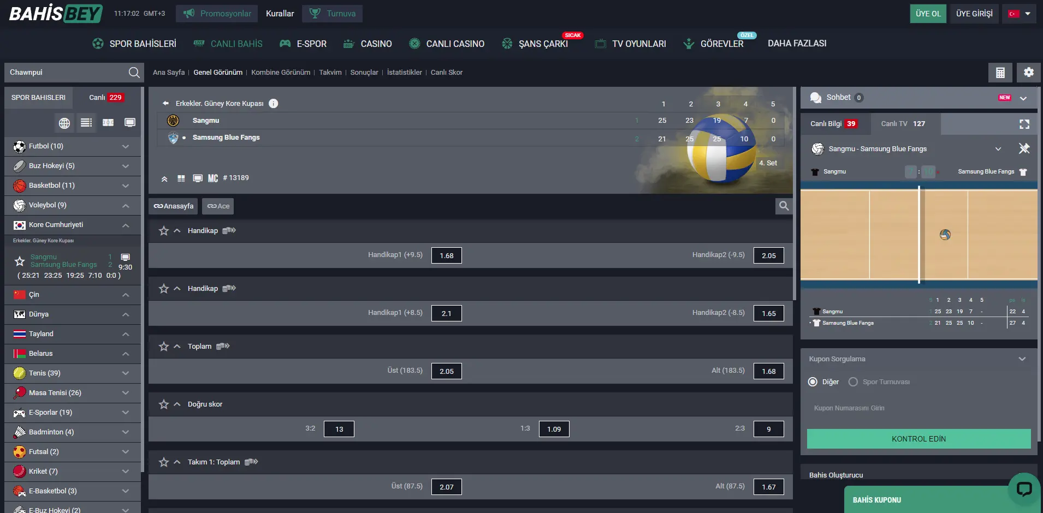Click the market search magnifier button
This screenshot has height=513, width=1043.
click(784, 206)
